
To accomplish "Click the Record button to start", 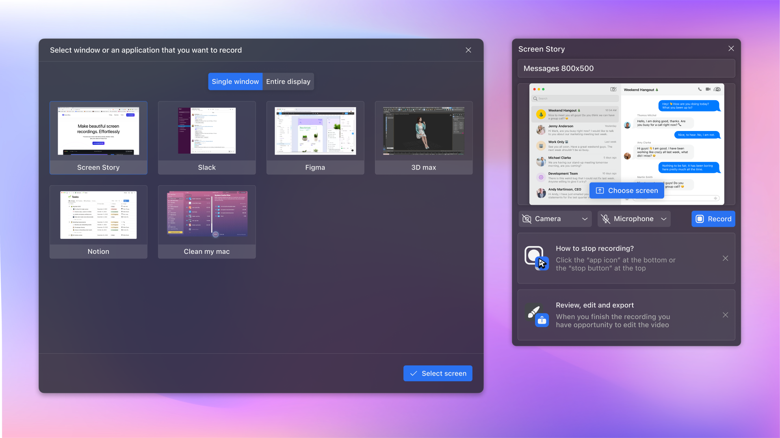I will pos(713,219).
